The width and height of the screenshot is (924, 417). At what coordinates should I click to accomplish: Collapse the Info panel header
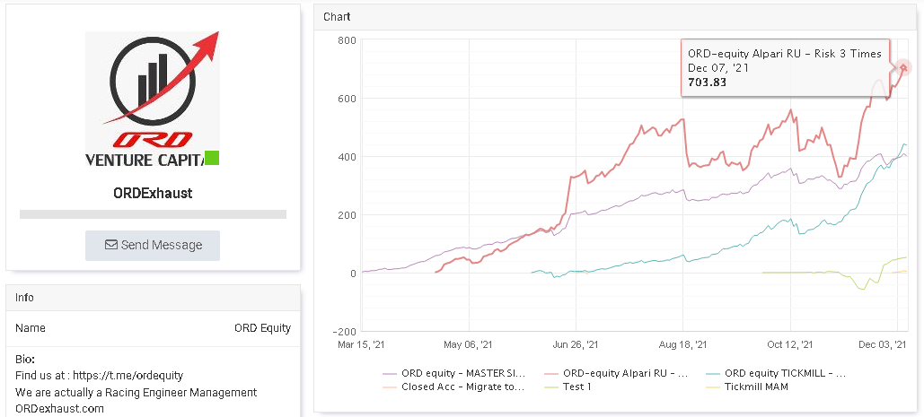154,298
